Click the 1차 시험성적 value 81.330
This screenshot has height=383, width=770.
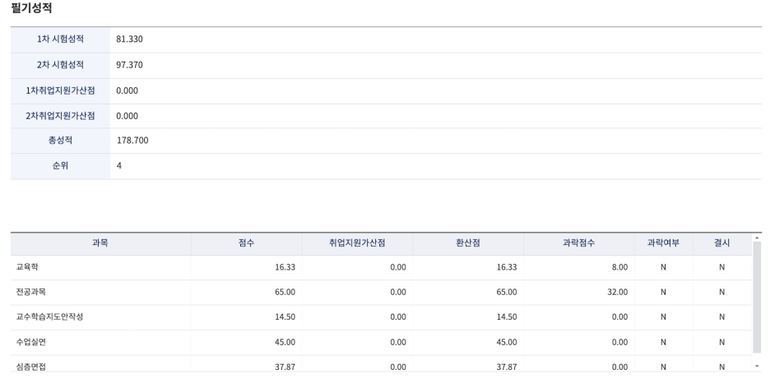pos(130,39)
